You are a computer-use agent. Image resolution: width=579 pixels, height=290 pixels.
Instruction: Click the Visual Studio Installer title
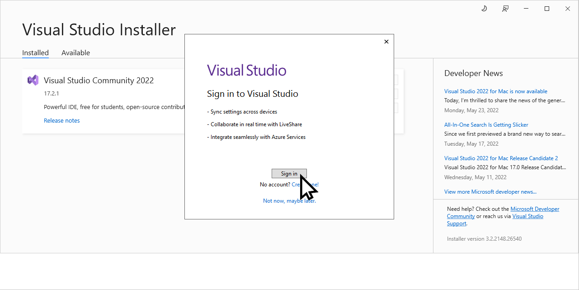coord(99,30)
